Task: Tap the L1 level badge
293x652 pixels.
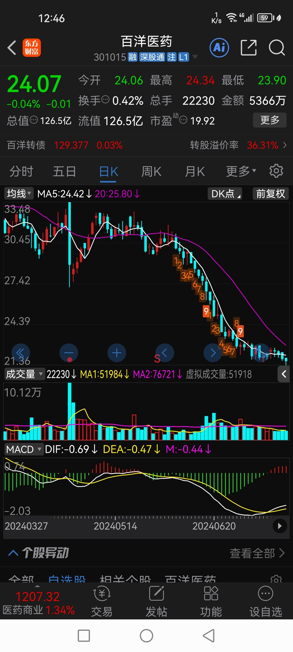Action: (x=183, y=57)
